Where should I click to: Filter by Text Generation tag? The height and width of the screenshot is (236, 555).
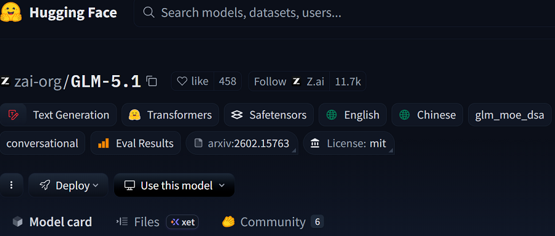[59, 115]
